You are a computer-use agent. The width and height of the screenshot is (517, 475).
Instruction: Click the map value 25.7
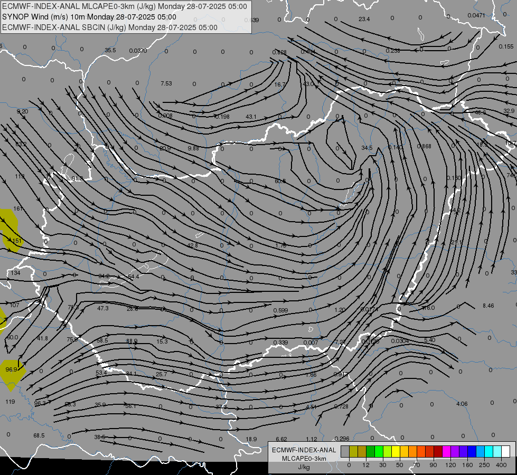point(161,374)
